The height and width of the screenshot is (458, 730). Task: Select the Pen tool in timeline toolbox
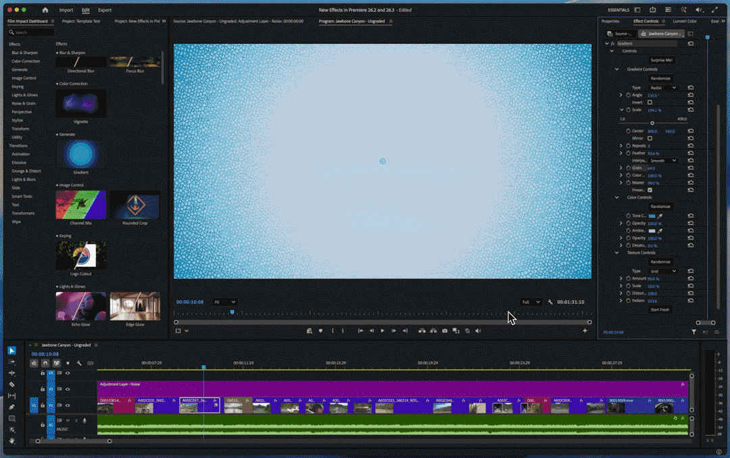pos(11,407)
